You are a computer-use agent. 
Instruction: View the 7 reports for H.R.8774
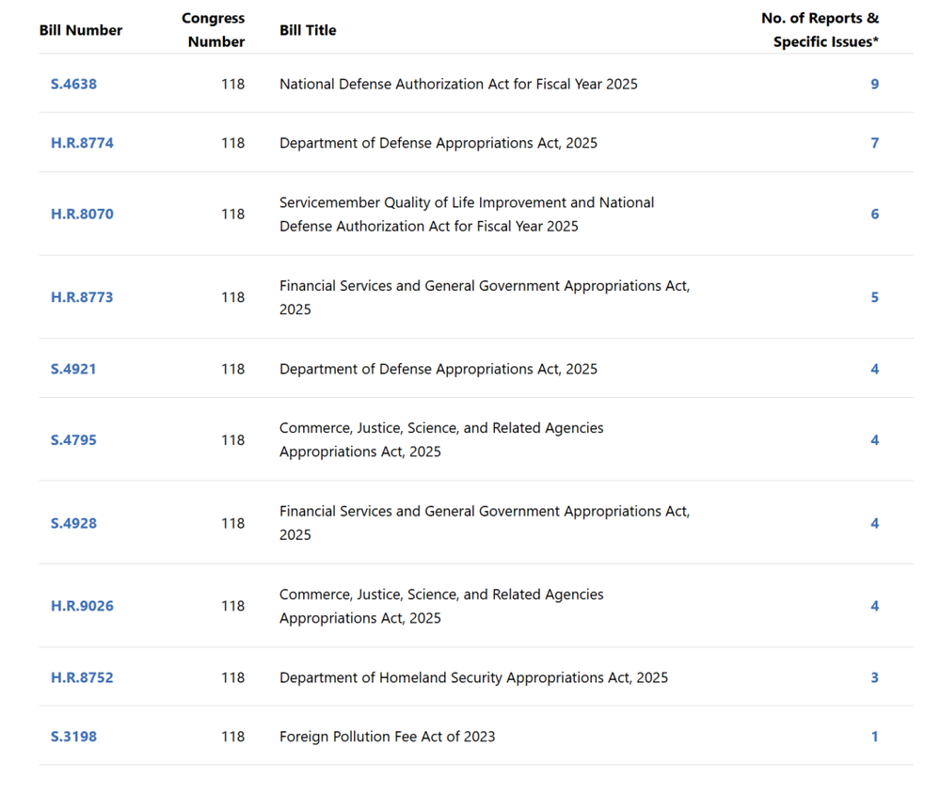pos(874,143)
